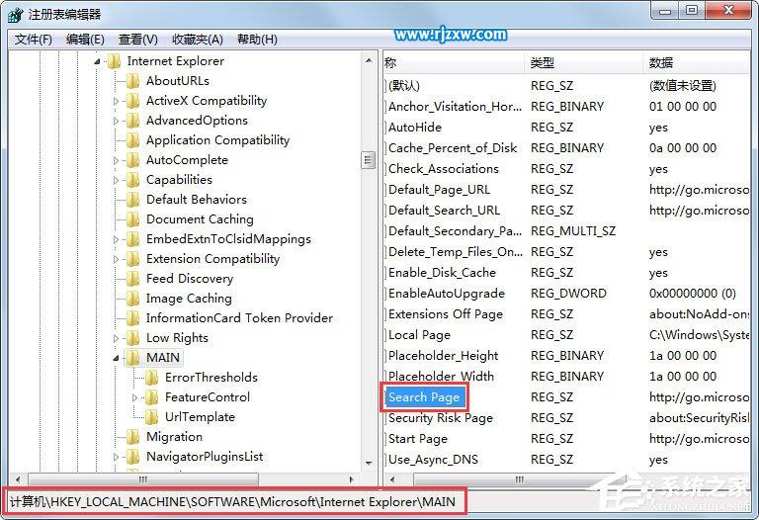Select the Extensions Off Page value
Image resolution: width=759 pixels, height=520 pixels.
click(x=446, y=314)
